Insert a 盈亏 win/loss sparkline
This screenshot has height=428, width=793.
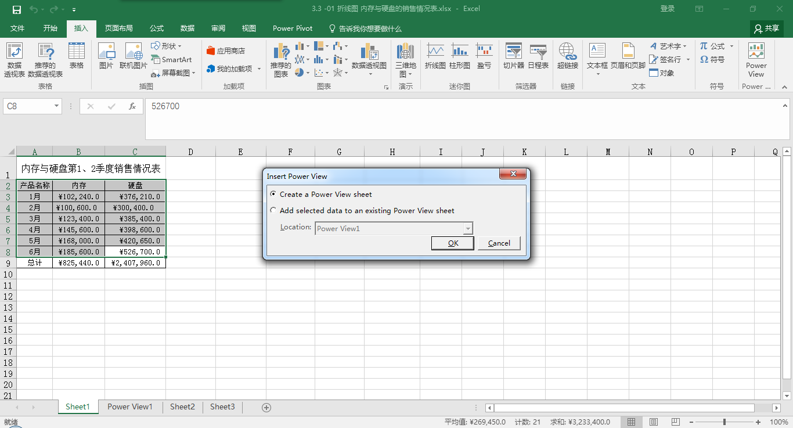484,56
